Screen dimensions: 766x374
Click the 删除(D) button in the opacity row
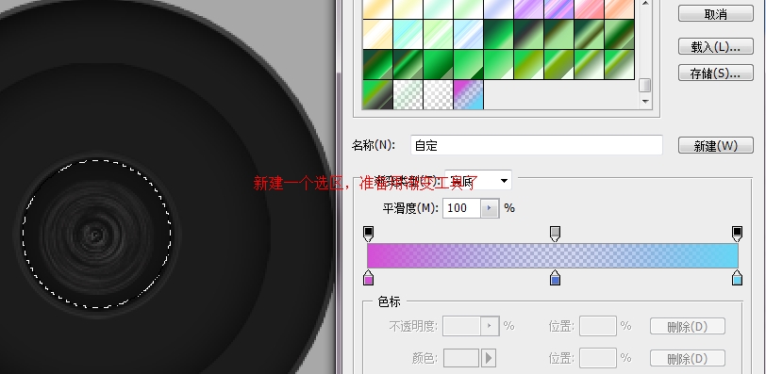point(688,326)
